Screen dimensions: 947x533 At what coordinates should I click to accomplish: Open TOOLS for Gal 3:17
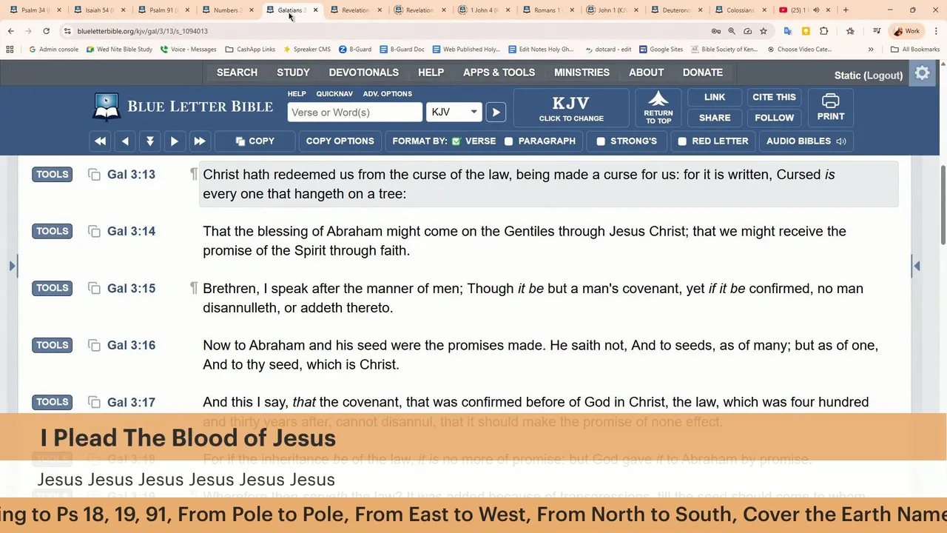(x=52, y=403)
